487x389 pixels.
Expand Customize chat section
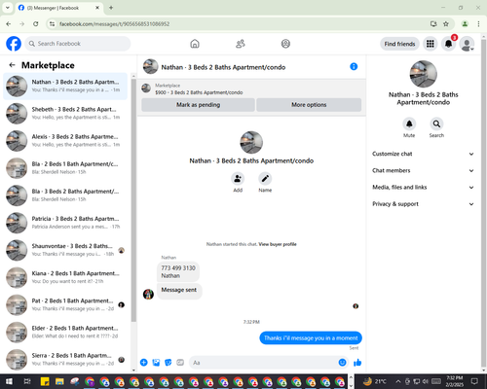tap(423, 154)
